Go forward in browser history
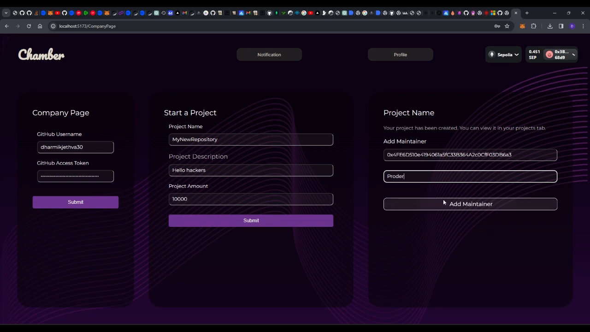Viewport: 590px width, 332px height. click(x=18, y=26)
